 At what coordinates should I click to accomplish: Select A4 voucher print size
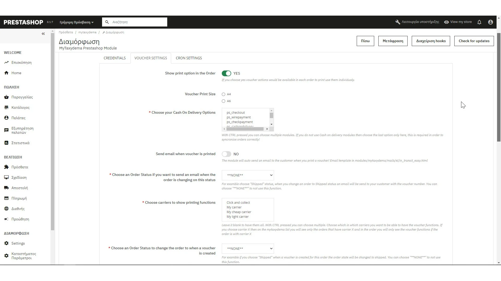[x=224, y=94]
